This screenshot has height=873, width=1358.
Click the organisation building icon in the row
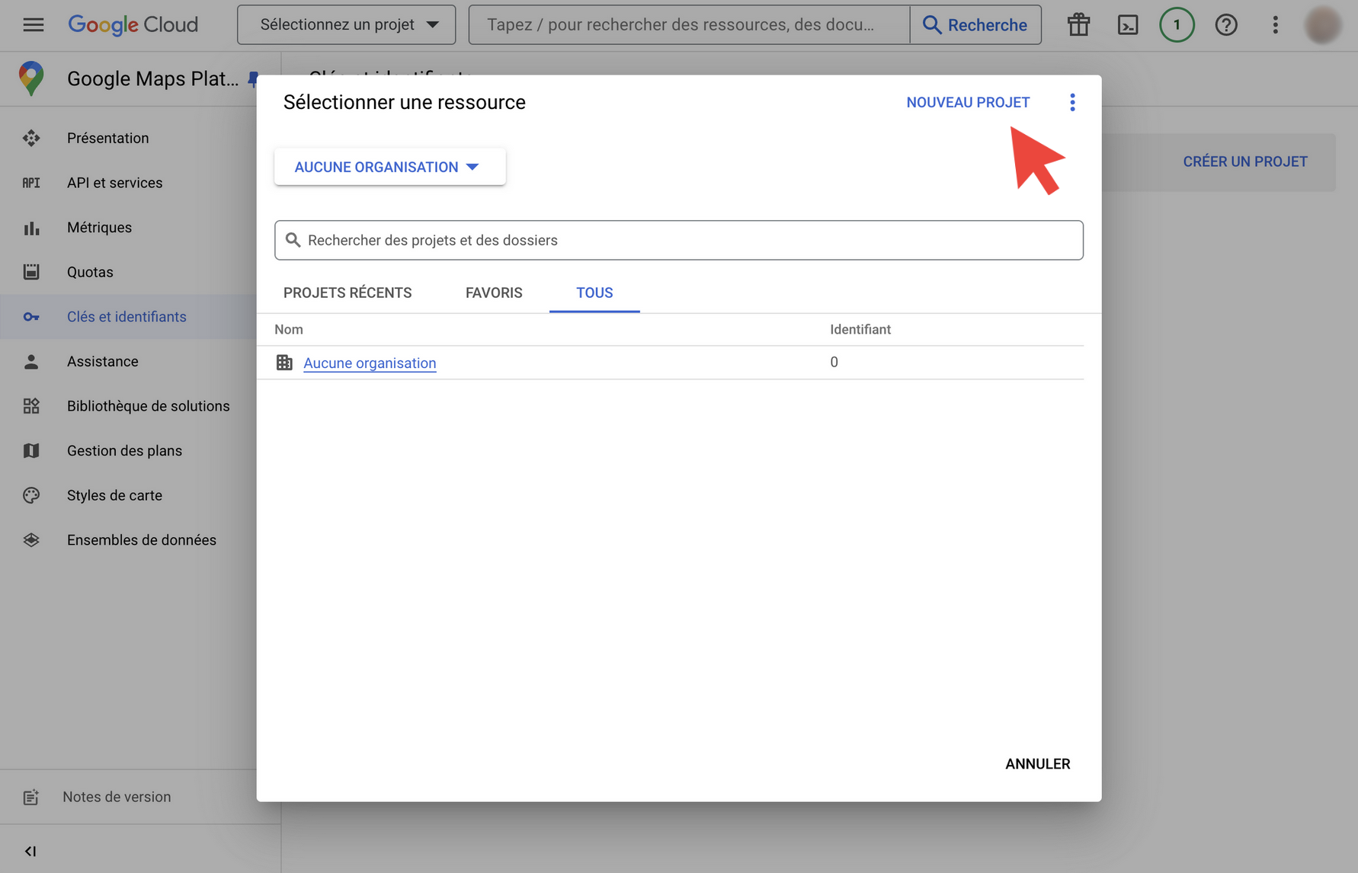(x=284, y=363)
